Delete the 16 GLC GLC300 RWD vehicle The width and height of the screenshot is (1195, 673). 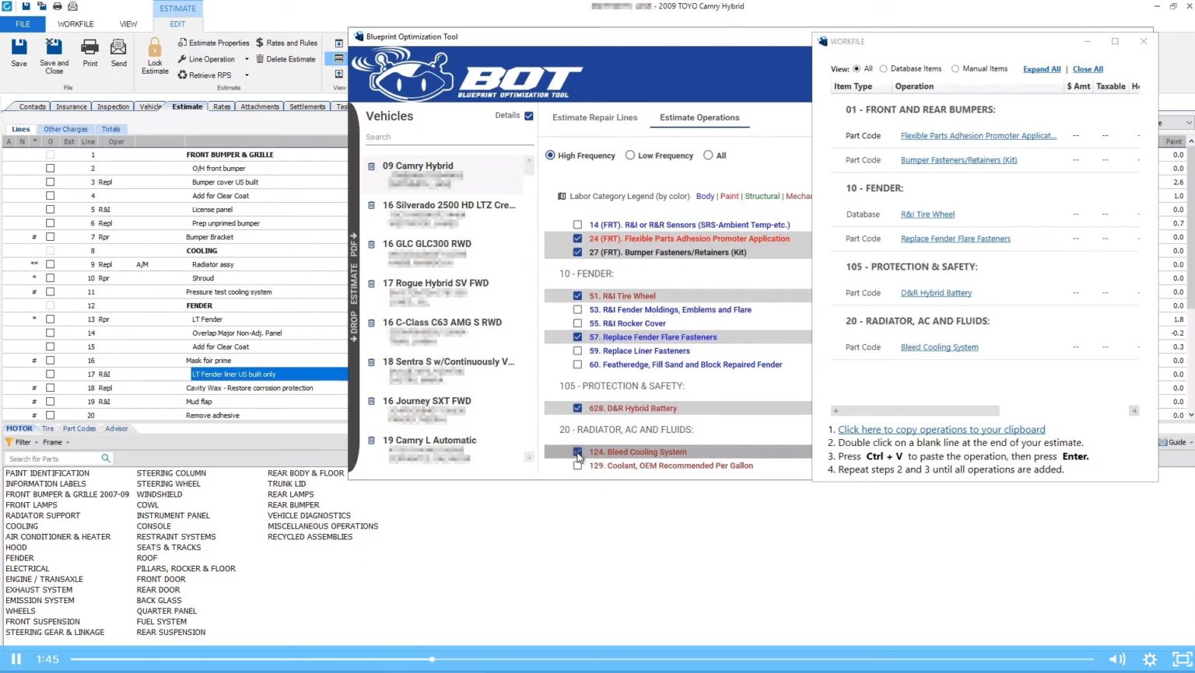click(x=371, y=244)
